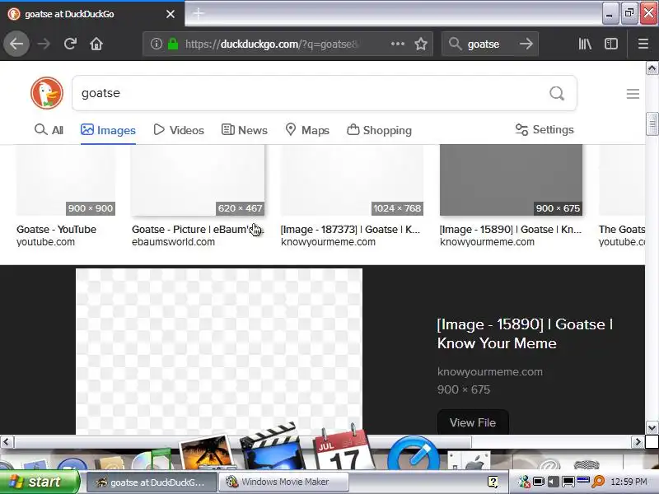Viewport: 659px width, 494px height.
Task: Switch to the All results tab
Action: [x=49, y=130]
